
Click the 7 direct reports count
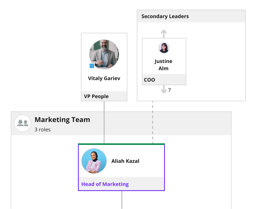tap(169, 90)
